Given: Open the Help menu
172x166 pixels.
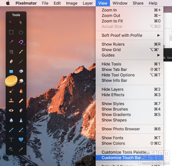Looking at the screenshot, I should click(153, 3).
